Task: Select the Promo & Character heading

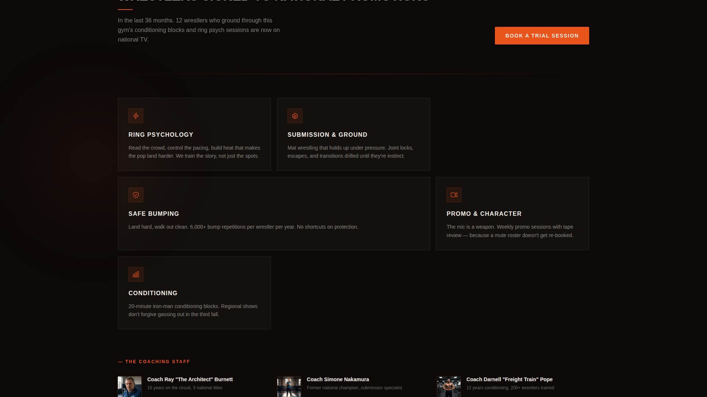Action: (484, 214)
